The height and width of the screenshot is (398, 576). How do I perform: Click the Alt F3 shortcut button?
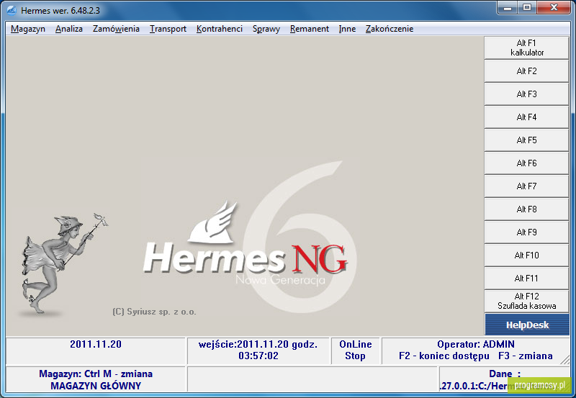click(x=526, y=94)
